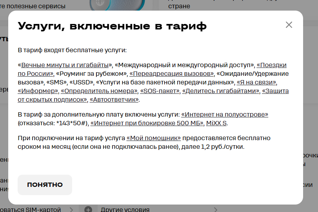Expand the SIM-картой row chevron

(x=71, y=209)
